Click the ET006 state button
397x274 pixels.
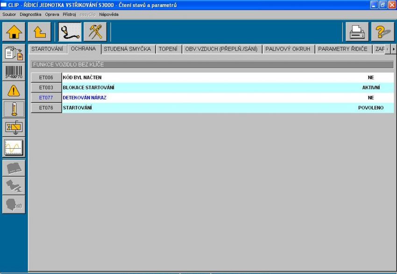click(46, 78)
